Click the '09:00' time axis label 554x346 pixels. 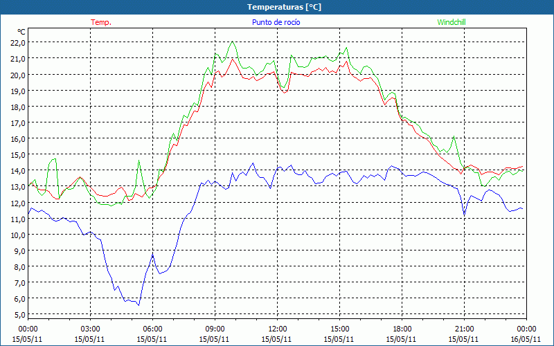pyautogui.click(x=215, y=329)
